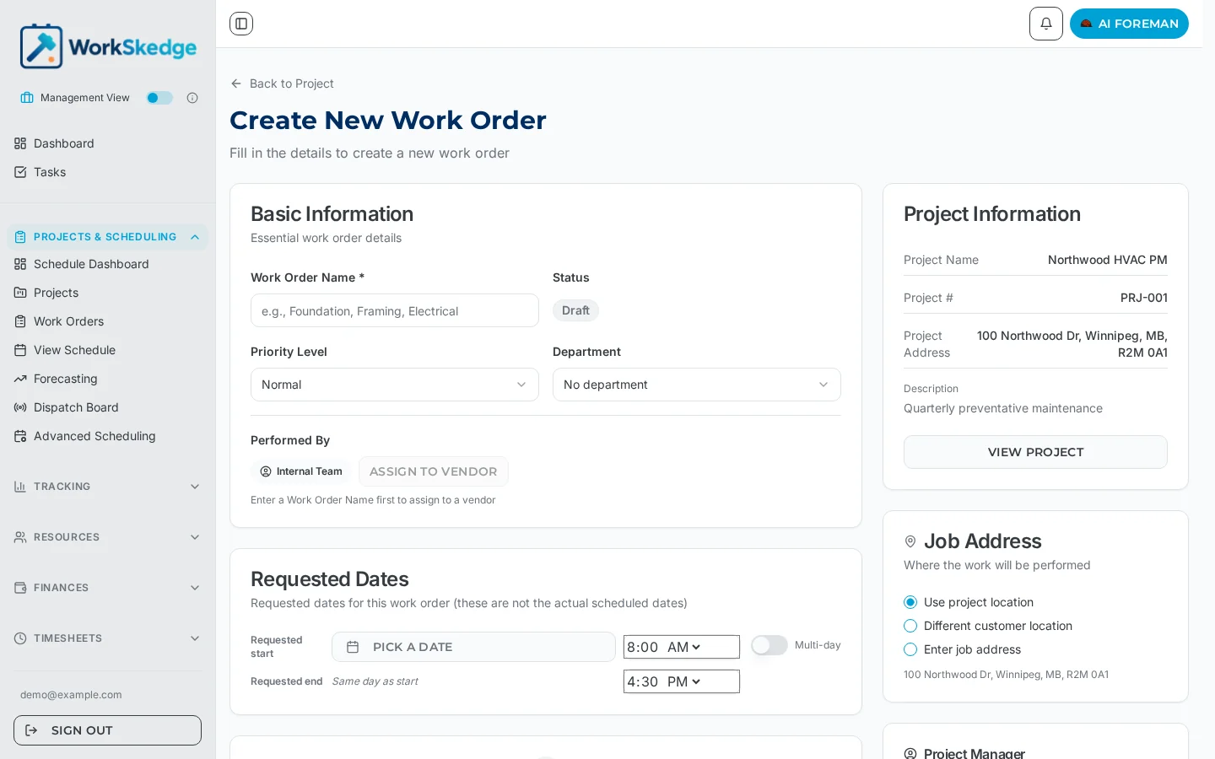Click Assign to Vendor button
The image size is (1215, 759).
coord(434,471)
